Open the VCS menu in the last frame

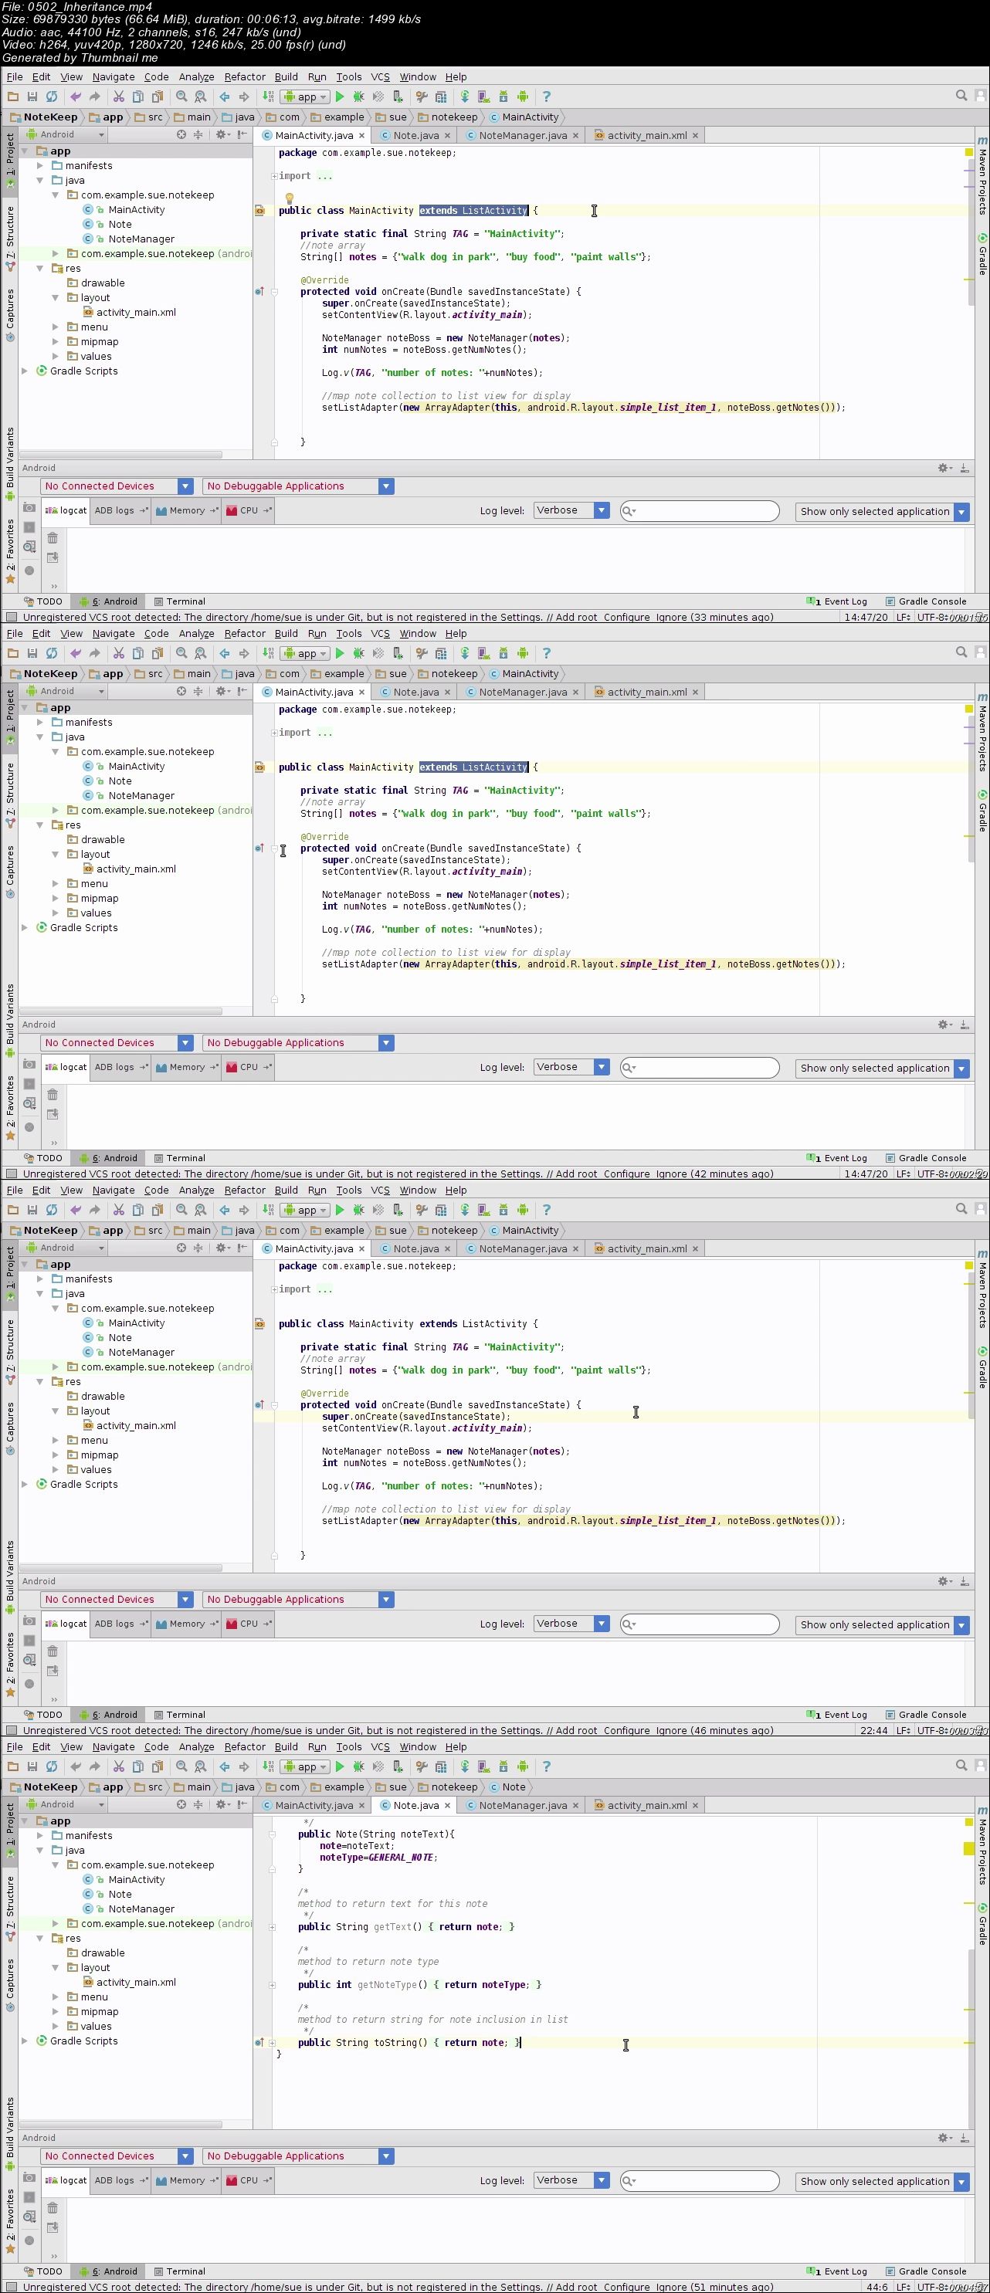coord(380,1746)
